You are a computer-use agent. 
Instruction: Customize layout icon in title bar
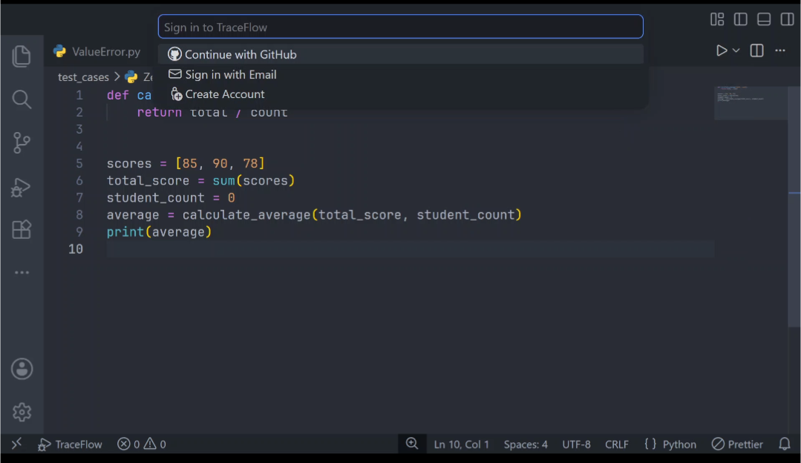(717, 19)
